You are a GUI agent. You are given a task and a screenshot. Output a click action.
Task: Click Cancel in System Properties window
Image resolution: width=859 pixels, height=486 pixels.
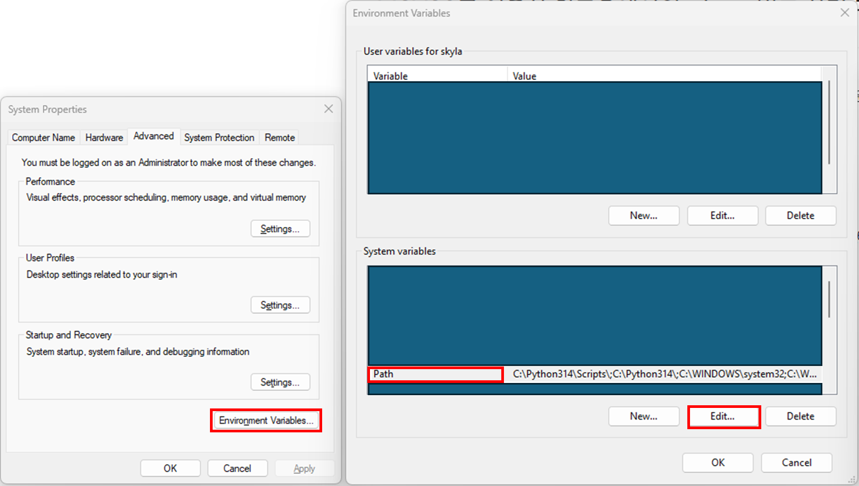pos(237,468)
